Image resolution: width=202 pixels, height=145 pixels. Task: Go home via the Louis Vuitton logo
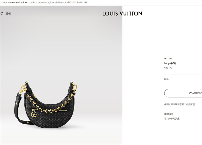[122, 13]
